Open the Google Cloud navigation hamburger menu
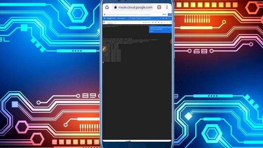 click(x=104, y=18)
